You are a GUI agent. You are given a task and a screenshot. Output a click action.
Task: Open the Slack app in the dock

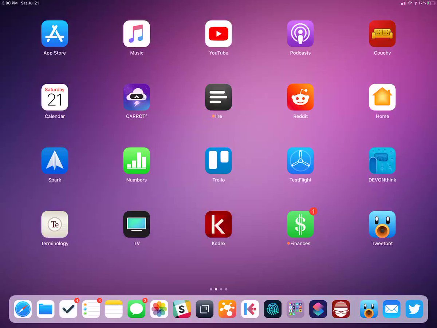tap(182, 309)
